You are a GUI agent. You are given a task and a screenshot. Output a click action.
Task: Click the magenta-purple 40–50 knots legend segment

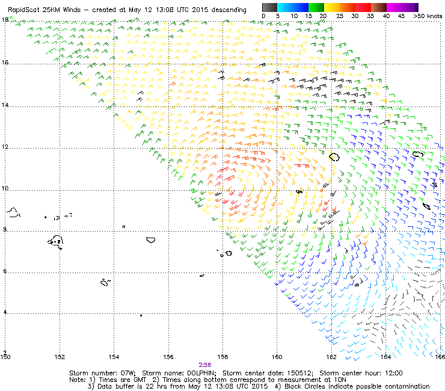[x=402, y=7]
